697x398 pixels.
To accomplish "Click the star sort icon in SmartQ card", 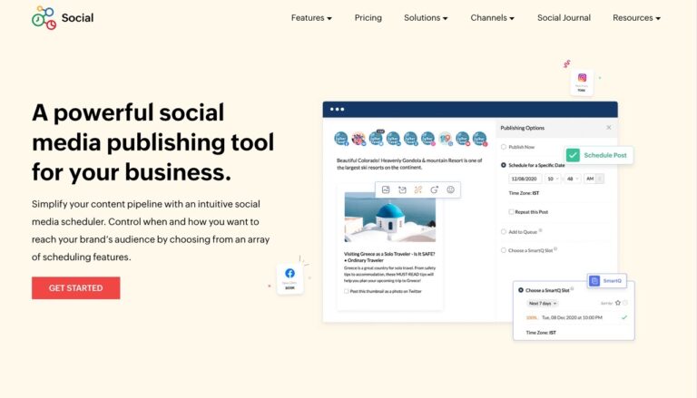I will 617,303.
